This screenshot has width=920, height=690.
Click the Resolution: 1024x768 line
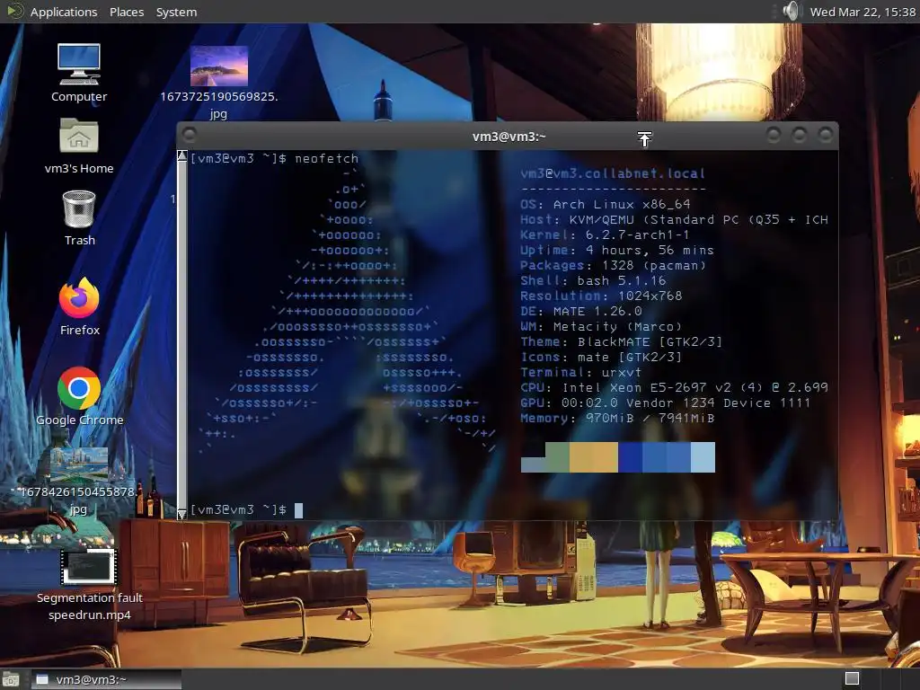pos(601,296)
